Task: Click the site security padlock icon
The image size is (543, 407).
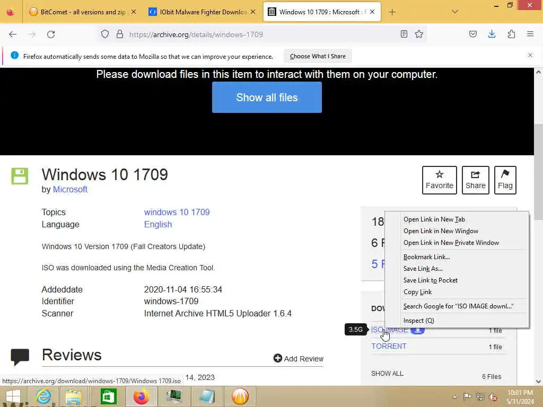Action: [120, 34]
